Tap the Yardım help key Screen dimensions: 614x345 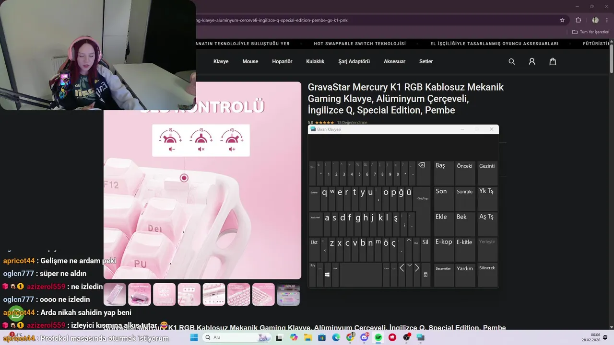465,275
